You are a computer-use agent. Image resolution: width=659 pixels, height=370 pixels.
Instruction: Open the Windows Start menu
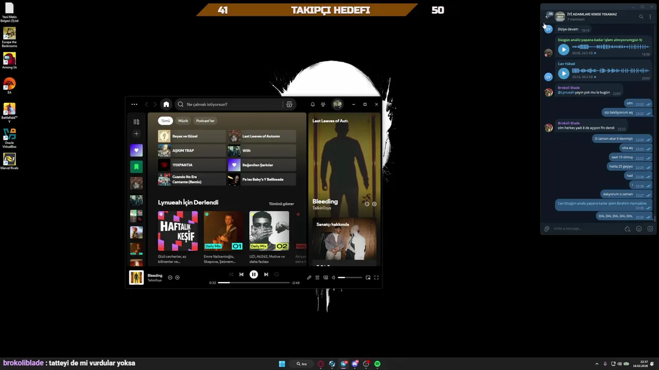[282, 364]
